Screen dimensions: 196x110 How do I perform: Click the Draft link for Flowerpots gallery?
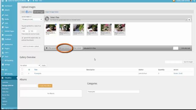[181, 73]
